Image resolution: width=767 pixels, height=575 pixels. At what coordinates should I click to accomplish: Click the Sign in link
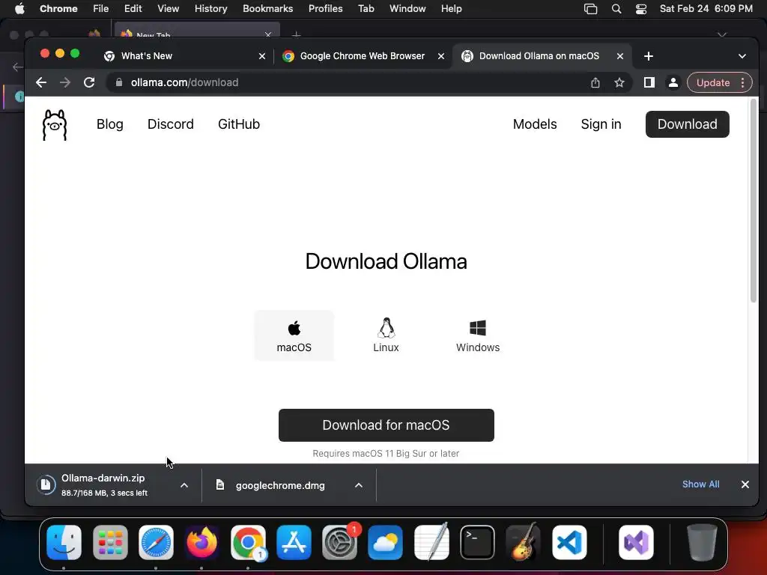(601, 124)
